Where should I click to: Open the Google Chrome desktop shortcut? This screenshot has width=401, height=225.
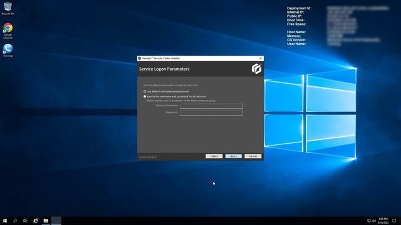click(x=8, y=31)
